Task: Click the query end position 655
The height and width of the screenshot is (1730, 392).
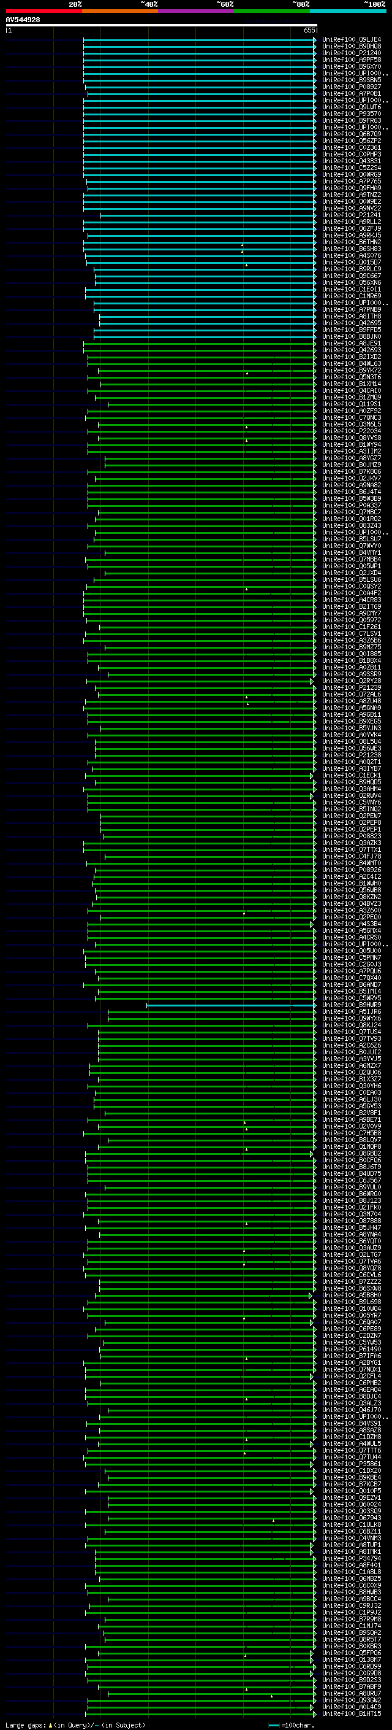Action: click(309, 30)
